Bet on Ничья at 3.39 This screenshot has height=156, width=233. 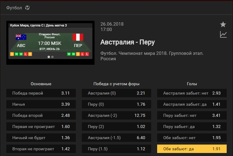tap(41, 104)
